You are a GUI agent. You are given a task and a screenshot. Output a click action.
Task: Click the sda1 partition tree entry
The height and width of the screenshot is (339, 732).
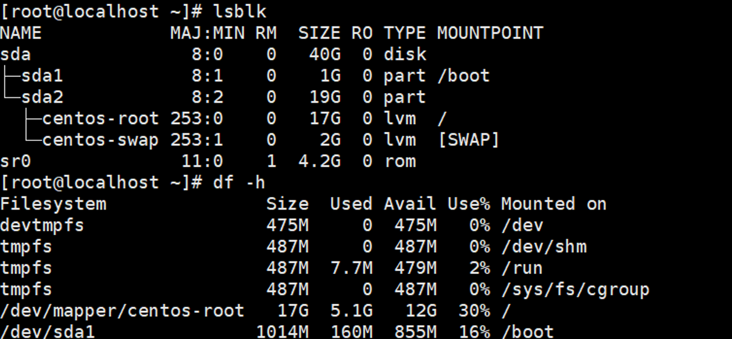(42, 76)
